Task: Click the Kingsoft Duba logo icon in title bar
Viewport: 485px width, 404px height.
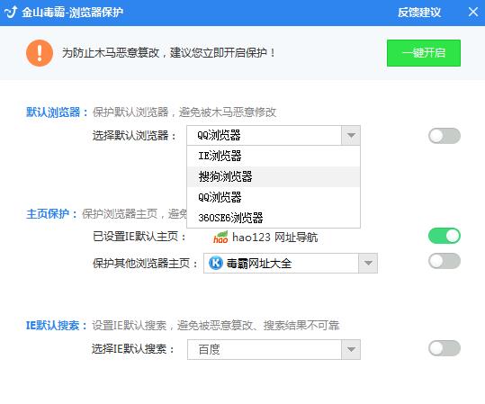Action: pyautogui.click(x=11, y=12)
